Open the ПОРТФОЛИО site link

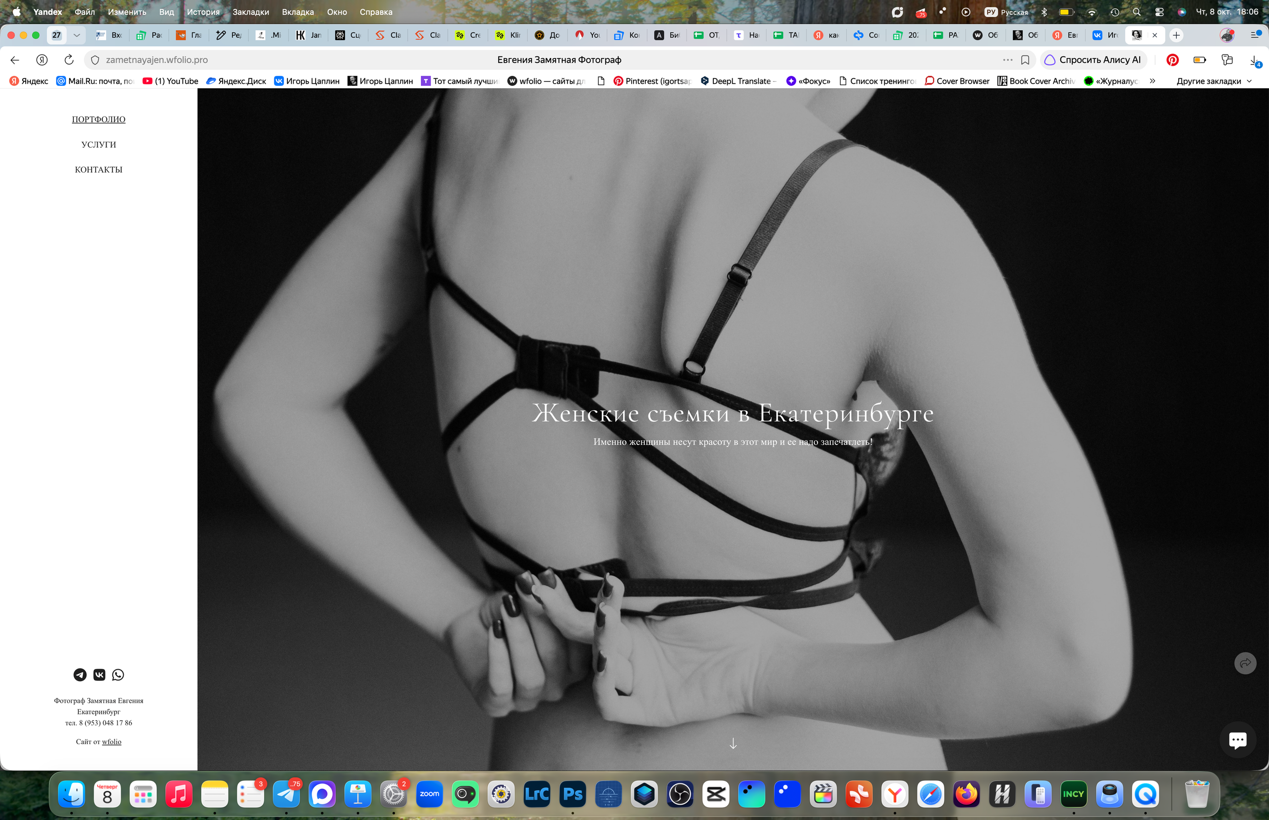[99, 119]
